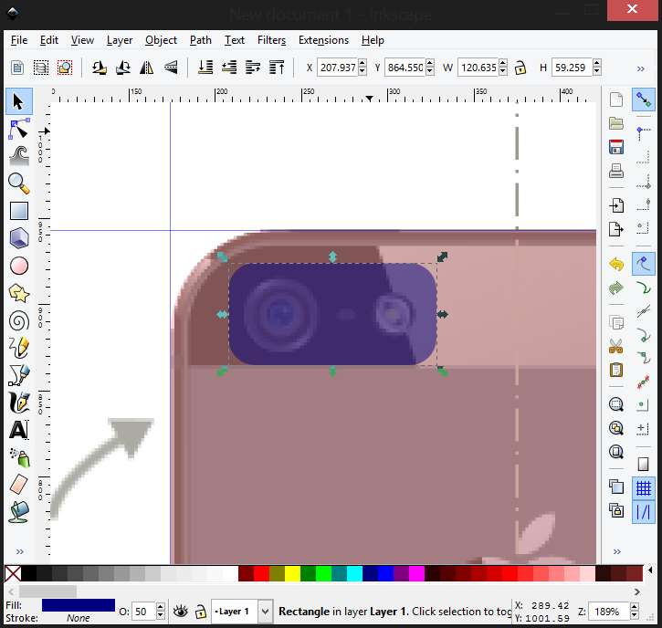Activate the Zoom magnifier tool

click(18, 183)
